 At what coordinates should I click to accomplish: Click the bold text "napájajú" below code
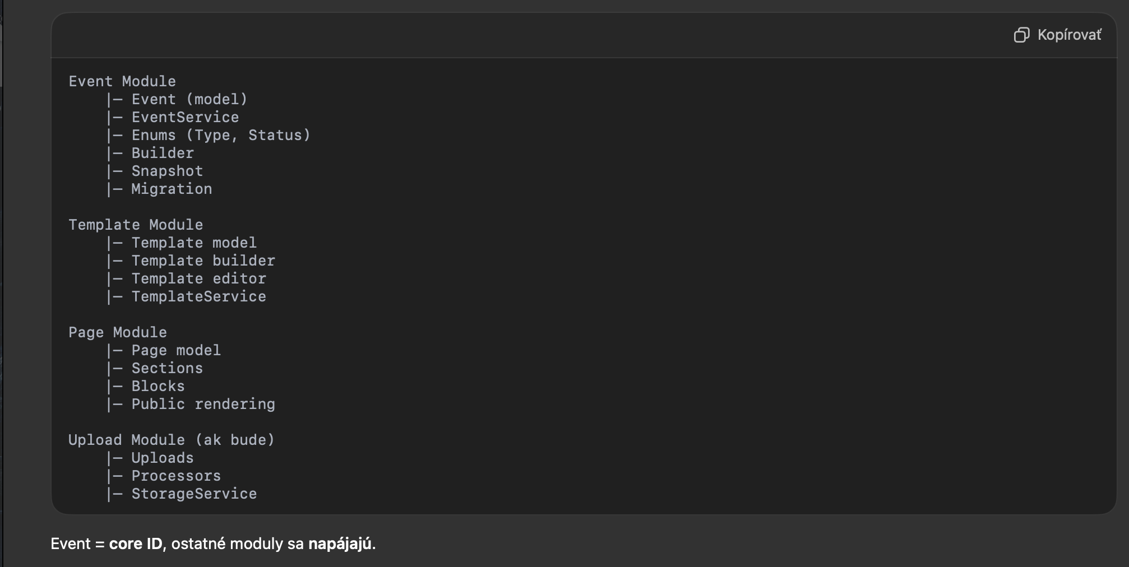click(340, 544)
